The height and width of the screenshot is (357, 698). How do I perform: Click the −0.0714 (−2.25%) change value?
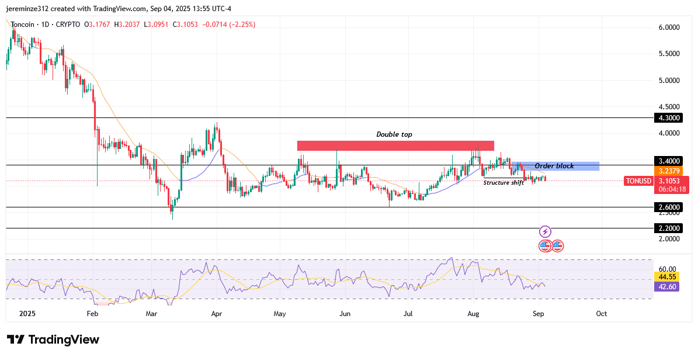(x=229, y=25)
